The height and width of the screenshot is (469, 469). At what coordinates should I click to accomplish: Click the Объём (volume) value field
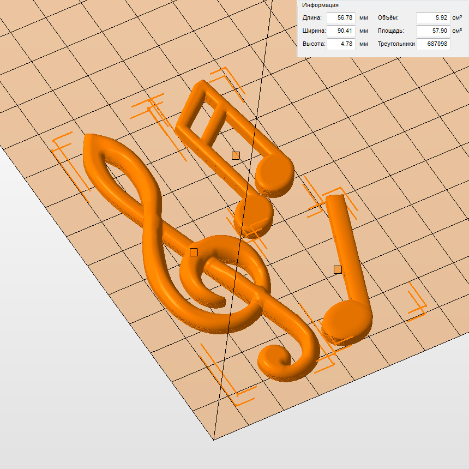pyautogui.click(x=433, y=18)
